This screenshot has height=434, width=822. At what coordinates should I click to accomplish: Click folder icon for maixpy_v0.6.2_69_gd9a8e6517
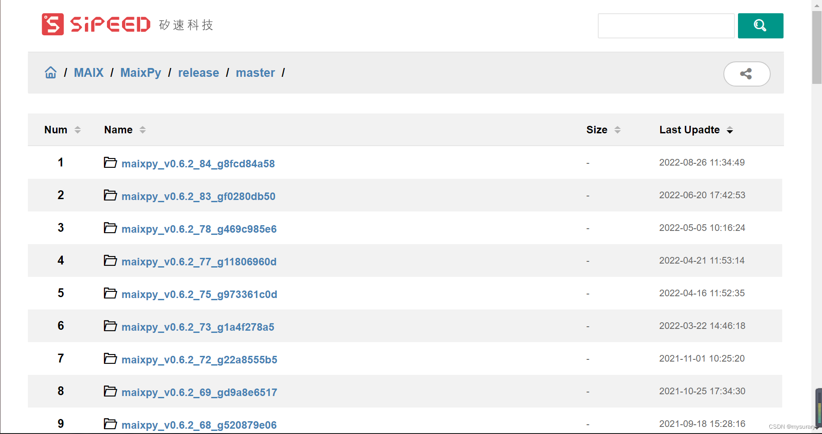110,391
